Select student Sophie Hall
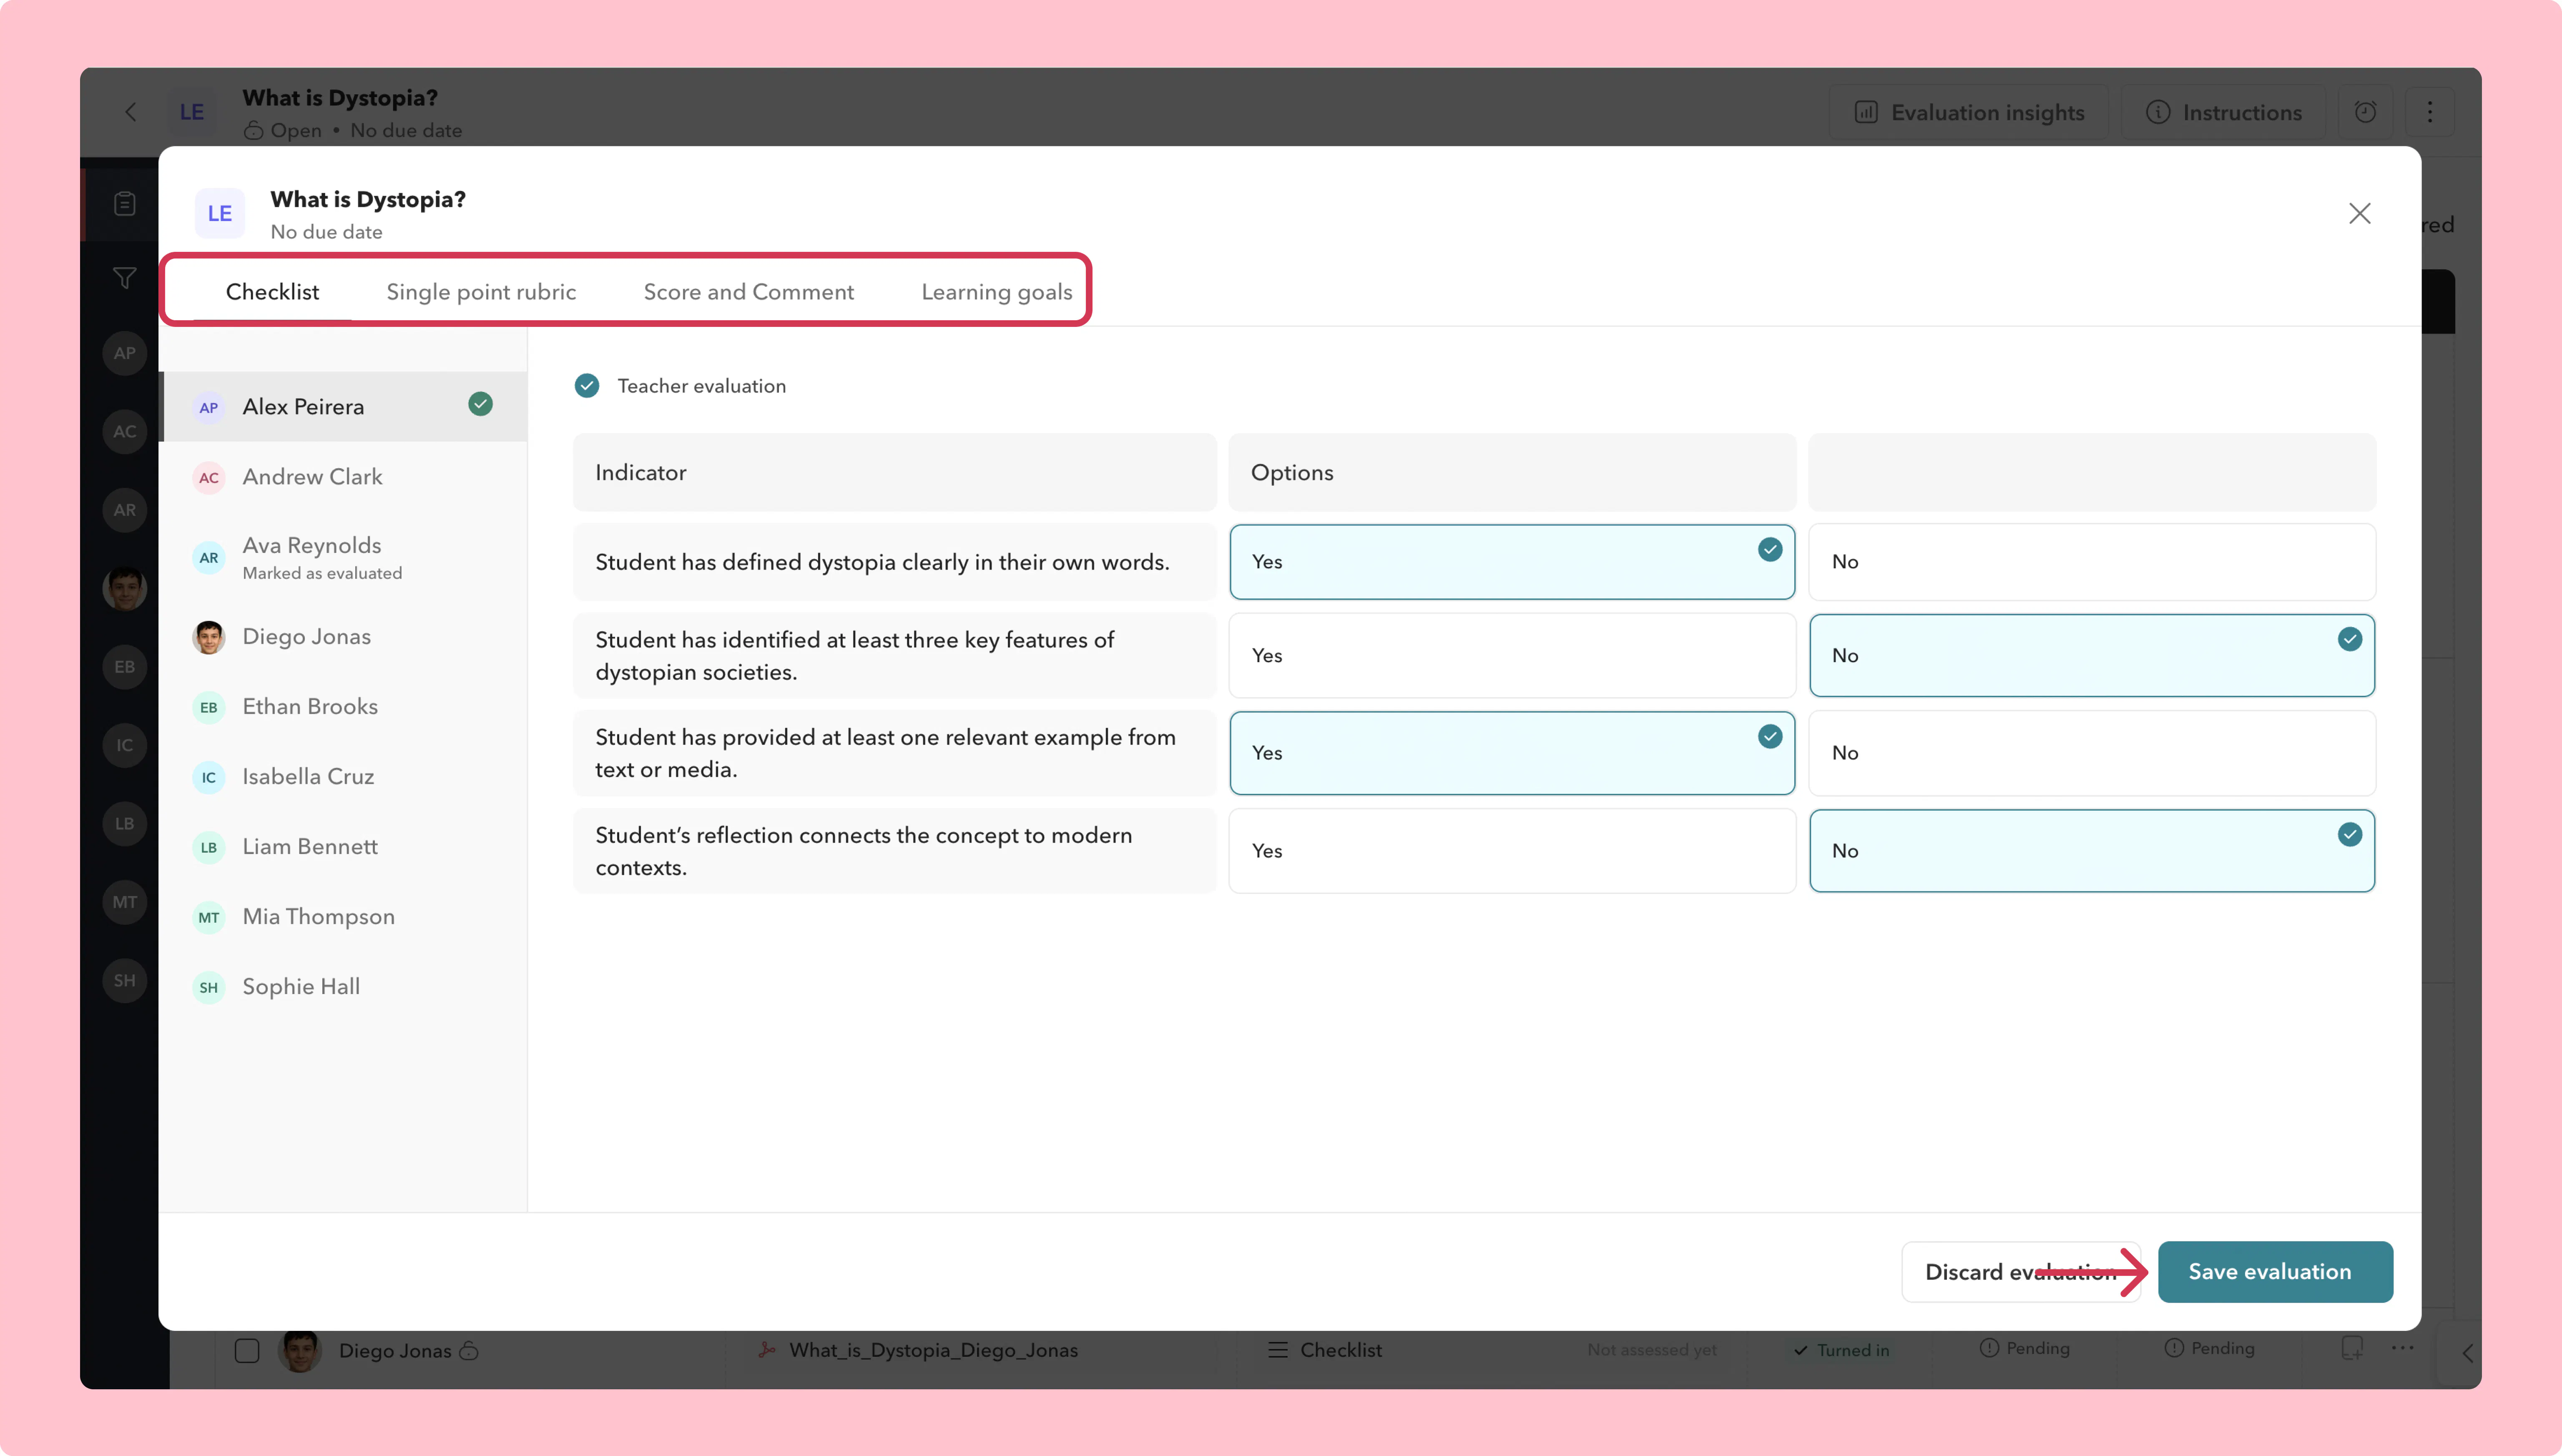 click(343, 987)
